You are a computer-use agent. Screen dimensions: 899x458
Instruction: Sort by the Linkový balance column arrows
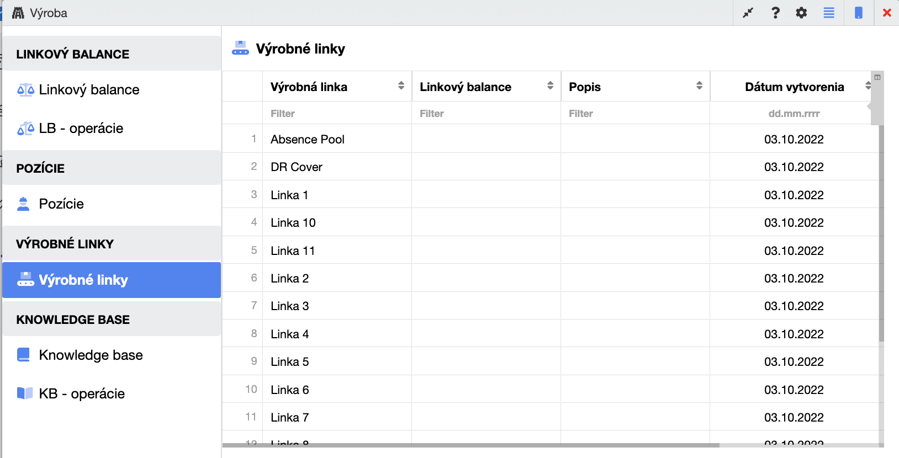pyautogui.click(x=550, y=86)
